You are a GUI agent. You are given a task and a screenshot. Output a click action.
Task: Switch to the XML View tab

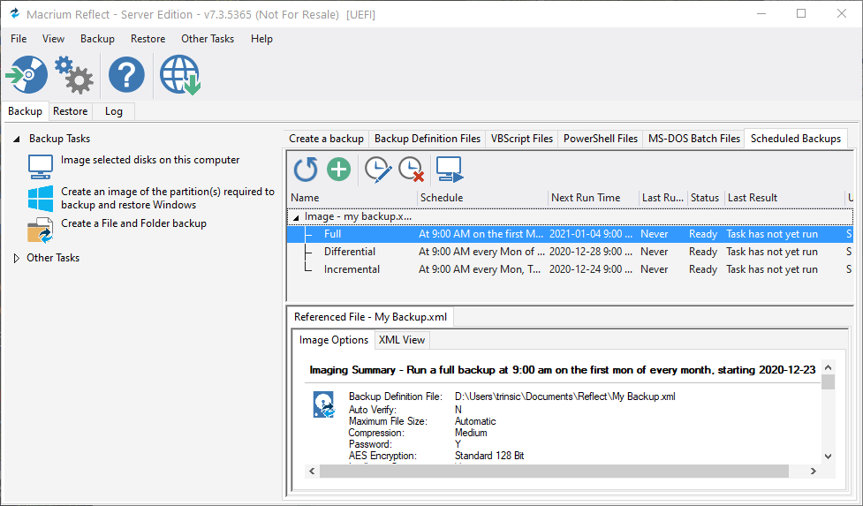[402, 340]
